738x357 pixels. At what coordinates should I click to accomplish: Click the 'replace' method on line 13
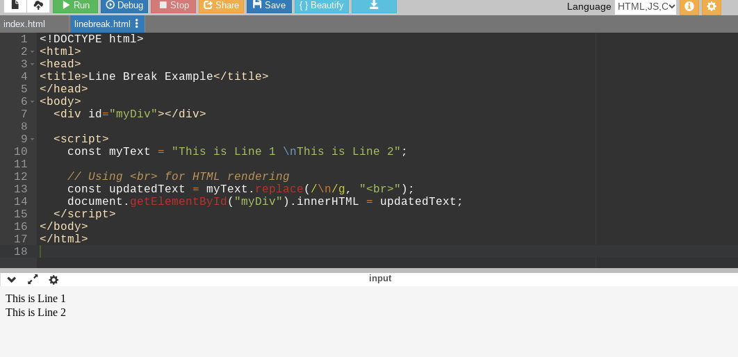point(279,189)
